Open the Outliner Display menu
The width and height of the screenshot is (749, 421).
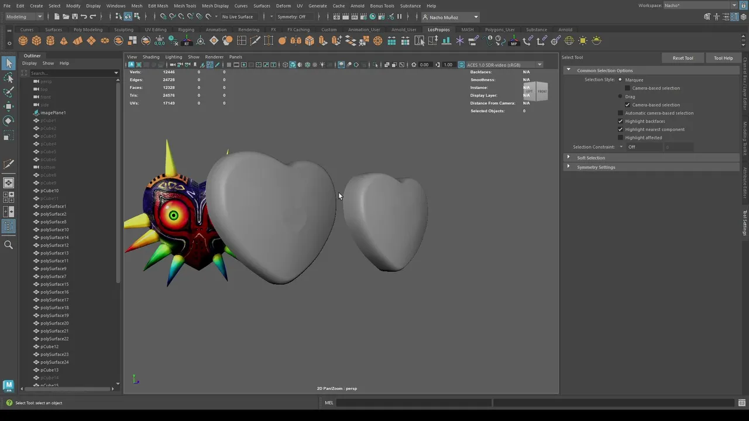(29, 63)
